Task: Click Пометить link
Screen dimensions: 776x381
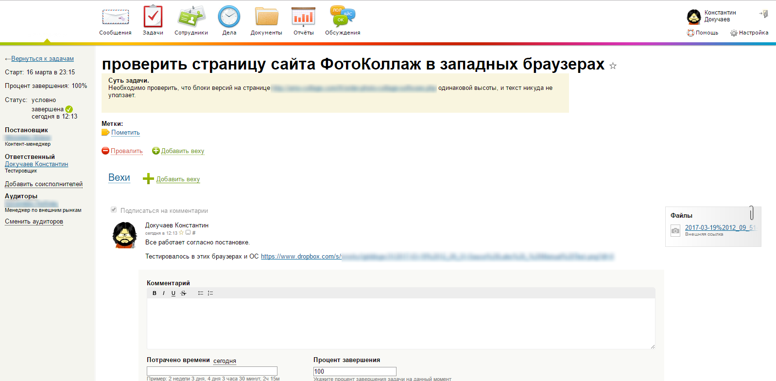Action: click(125, 132)
